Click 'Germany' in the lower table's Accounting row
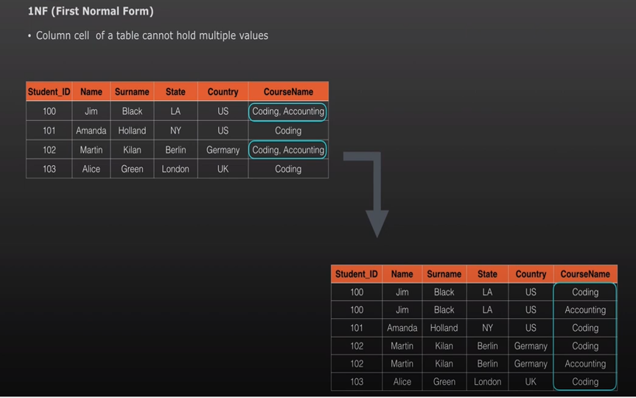The height and width of the screenshot is (398, 636). [531, 364]
